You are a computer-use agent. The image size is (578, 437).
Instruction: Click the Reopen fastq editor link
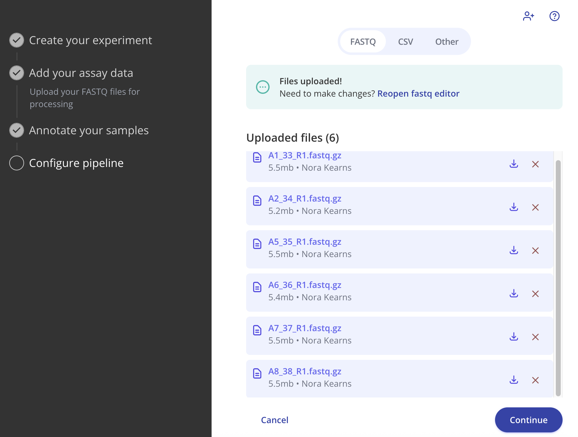tap(418, 94)
